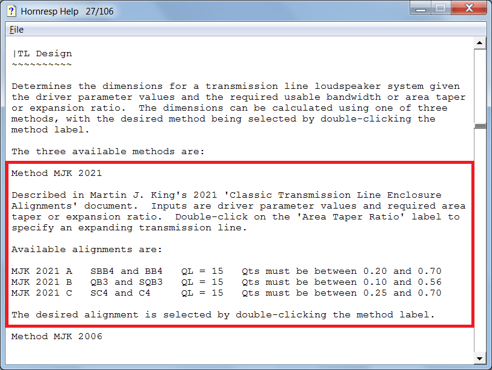Click the 'Method MJK 2006' heading
Screen dimensions: 492x370
tap(57, 337)
